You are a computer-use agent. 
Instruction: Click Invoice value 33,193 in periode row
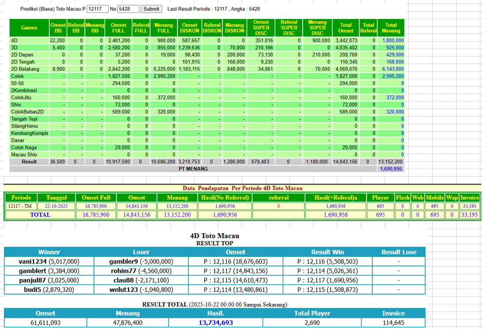469,206
